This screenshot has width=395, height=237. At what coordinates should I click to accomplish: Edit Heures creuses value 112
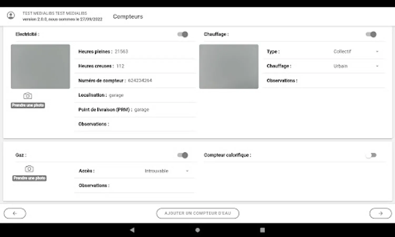(120, 66)
